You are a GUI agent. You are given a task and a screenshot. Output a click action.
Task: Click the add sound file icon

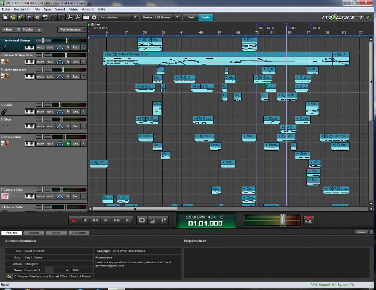21,17
